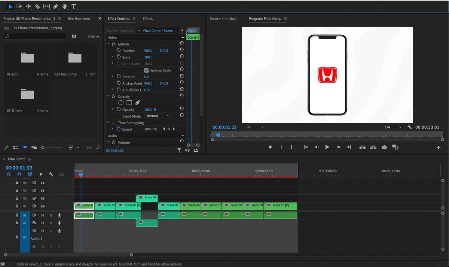
Task: Hide track V4 with eye icon
Action: (x=43, y=183)
